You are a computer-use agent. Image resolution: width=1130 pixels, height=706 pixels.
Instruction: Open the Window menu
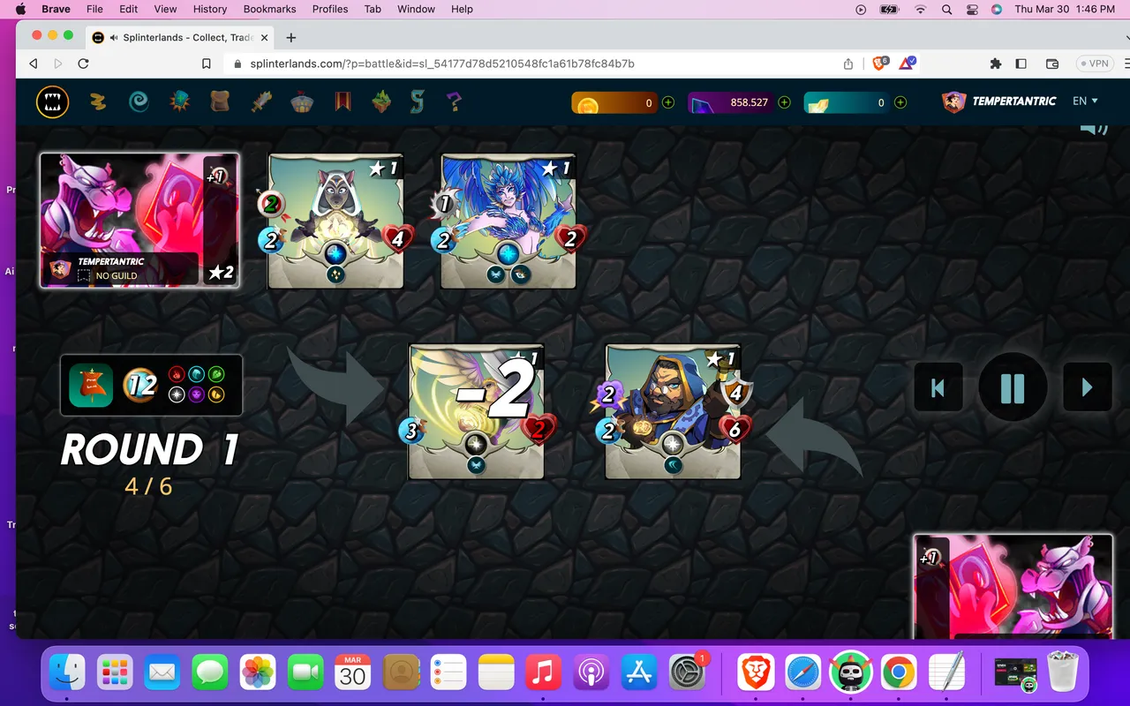[416, 9]
